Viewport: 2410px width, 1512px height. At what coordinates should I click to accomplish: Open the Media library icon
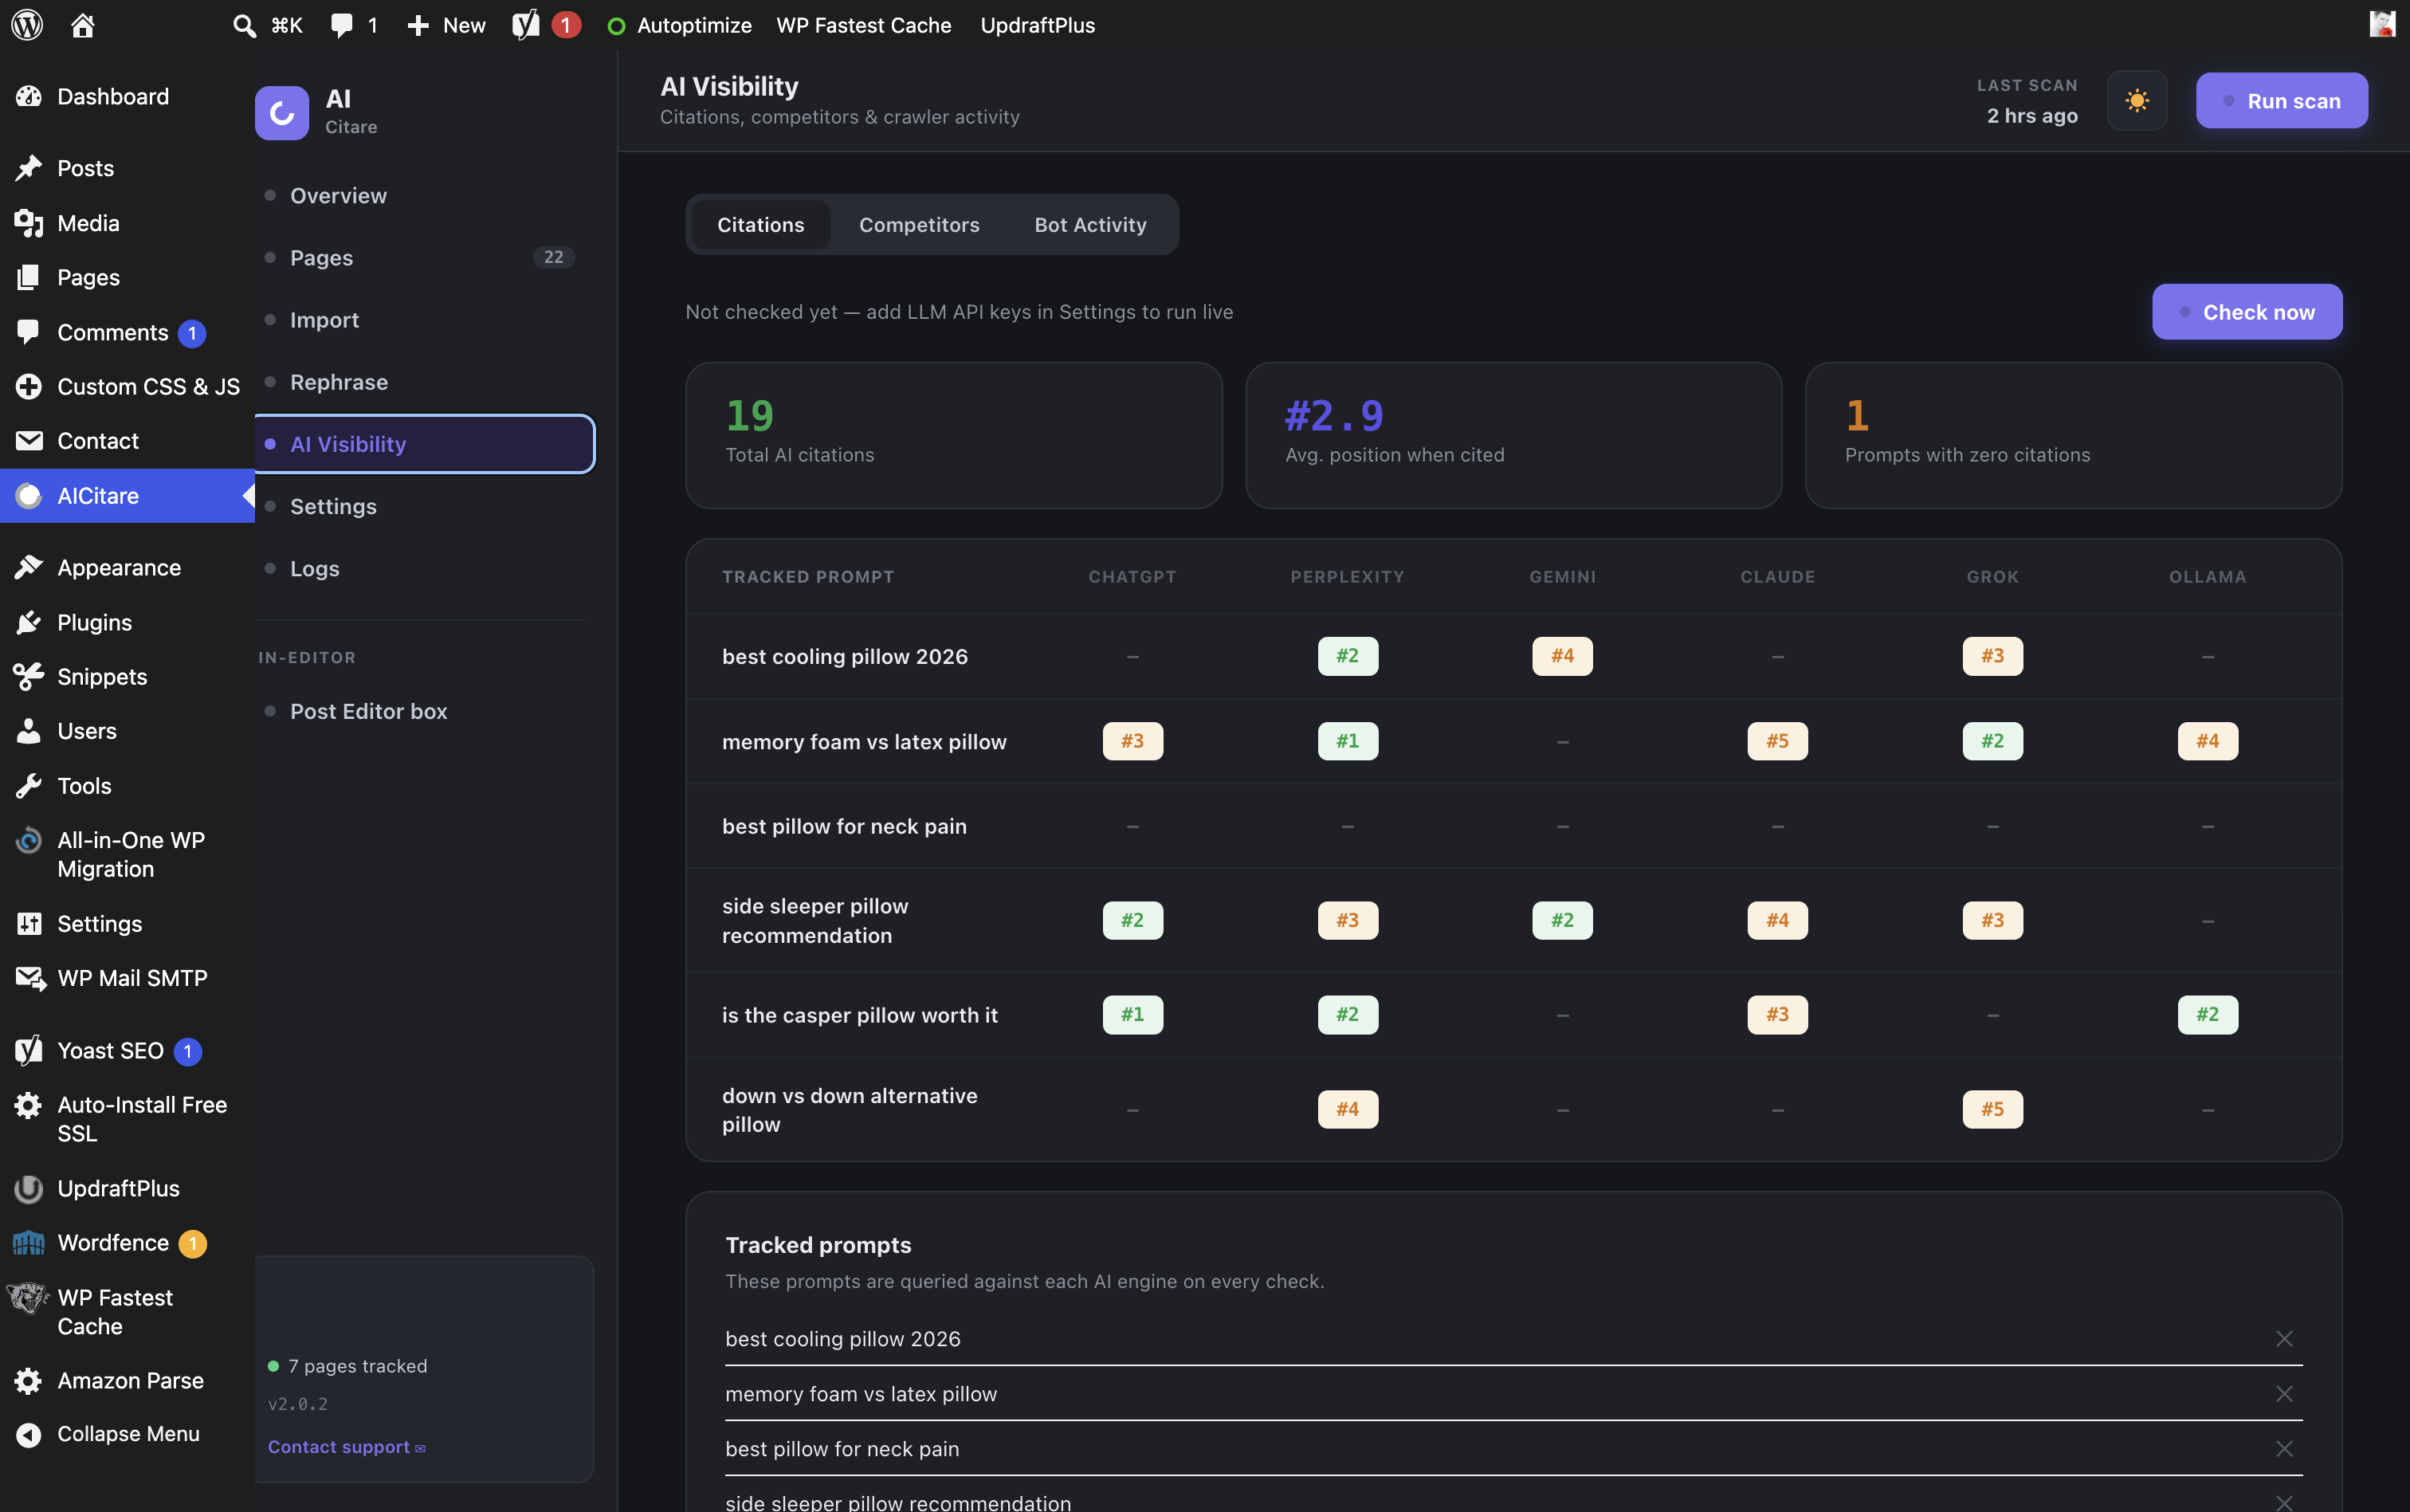coord(29,223)
